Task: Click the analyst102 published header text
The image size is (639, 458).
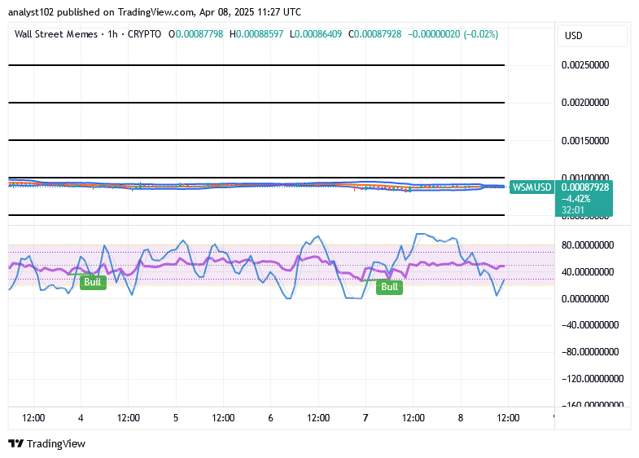Action: point(155,12)
